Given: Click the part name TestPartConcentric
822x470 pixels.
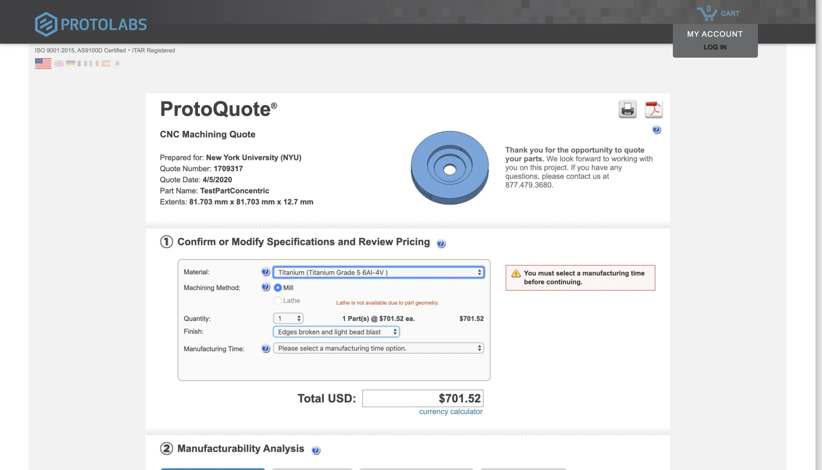Looking at the screenshot, I should pyautogui.click(x=235, y=191).
